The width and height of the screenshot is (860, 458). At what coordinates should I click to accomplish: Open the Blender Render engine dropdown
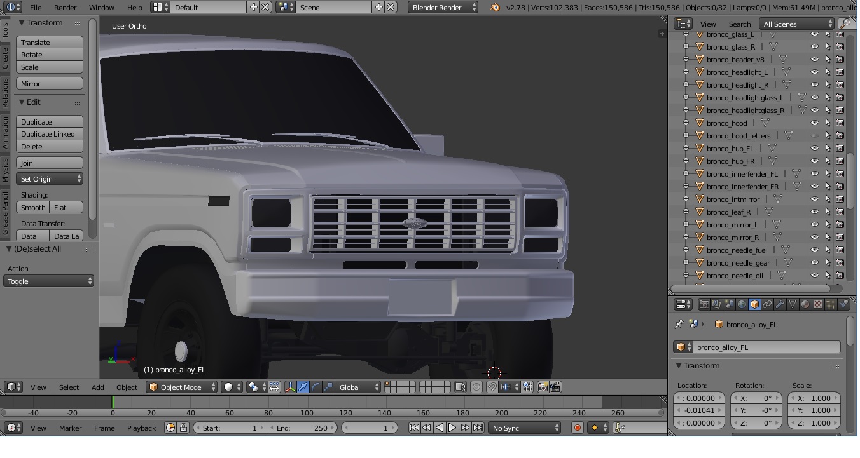tap(443, 7)
